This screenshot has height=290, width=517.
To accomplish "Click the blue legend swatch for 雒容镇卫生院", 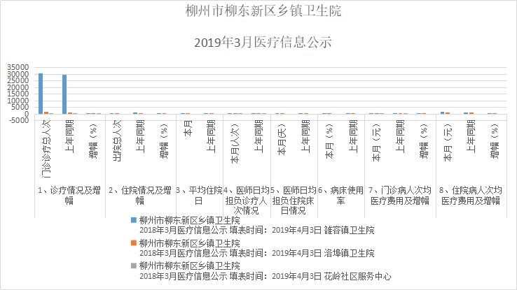I will (134, 220).
